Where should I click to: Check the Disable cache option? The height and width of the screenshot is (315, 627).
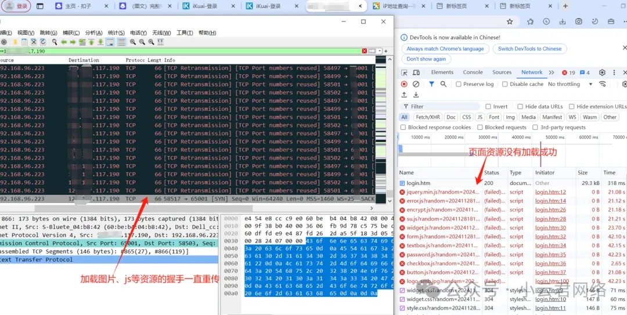point(505,84)
